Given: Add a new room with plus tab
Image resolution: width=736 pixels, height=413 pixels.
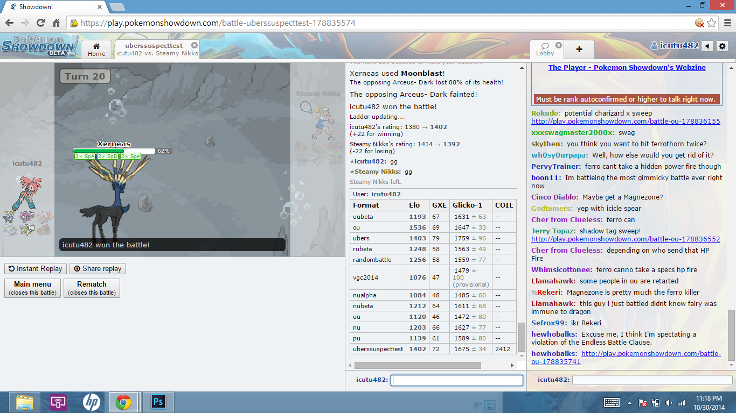Looking at the screenshot, I should pos(579,49).
